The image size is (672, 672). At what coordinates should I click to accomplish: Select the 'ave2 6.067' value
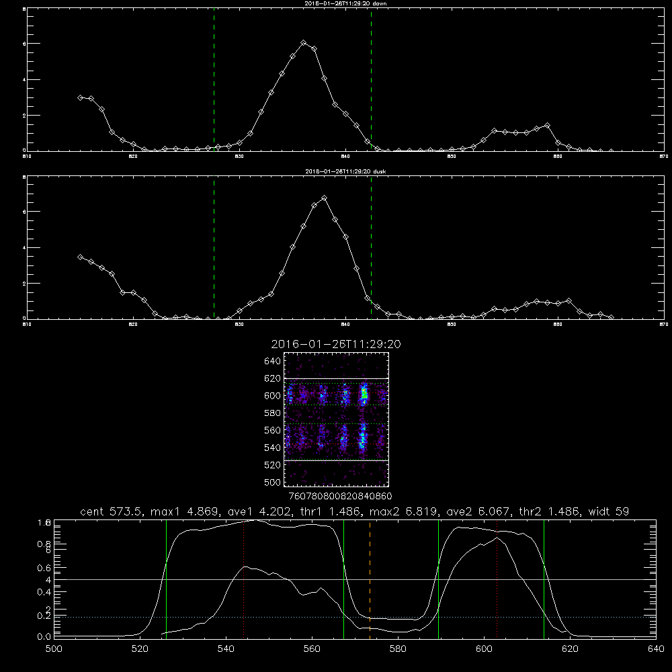click(478, 511)
